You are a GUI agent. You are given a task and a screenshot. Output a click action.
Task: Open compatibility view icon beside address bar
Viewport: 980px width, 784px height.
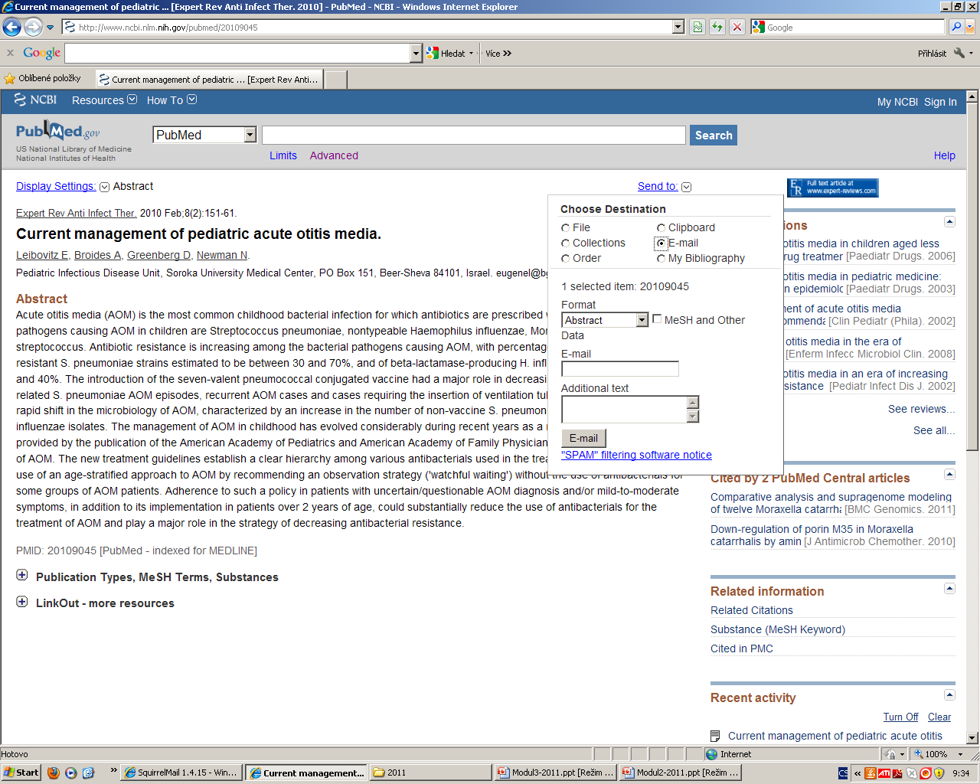click(x=697, y=27)
